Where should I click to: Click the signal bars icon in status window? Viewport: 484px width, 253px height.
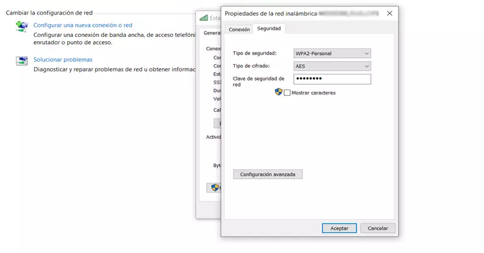(204, 18)
